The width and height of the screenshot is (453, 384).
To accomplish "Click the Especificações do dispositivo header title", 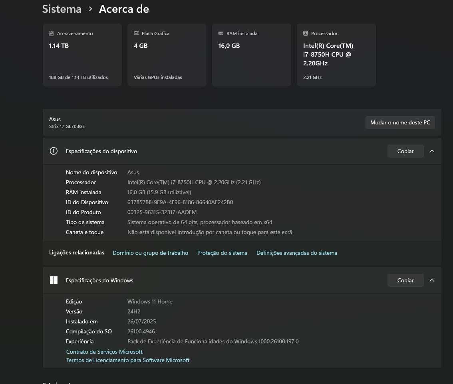I will 101,151.
